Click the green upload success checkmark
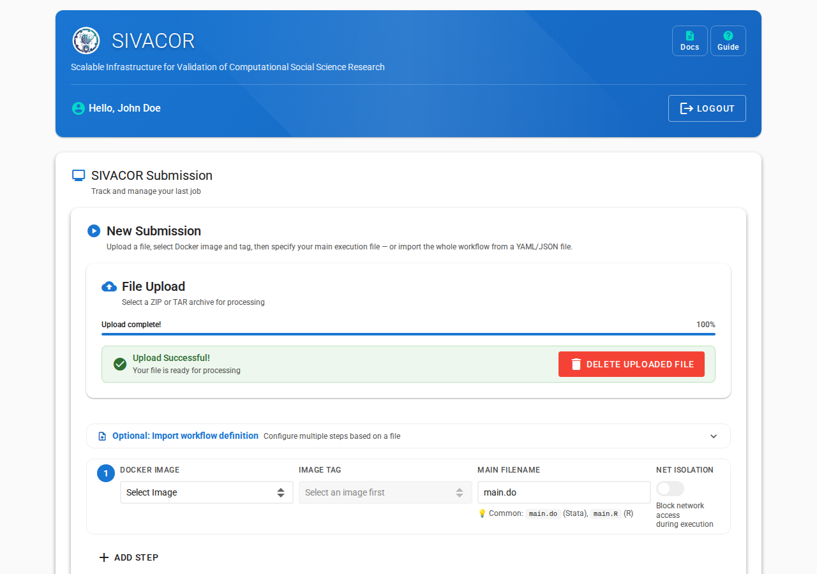Screen dimensions: 817x574 pyautogui.click(x=120, y=364)
